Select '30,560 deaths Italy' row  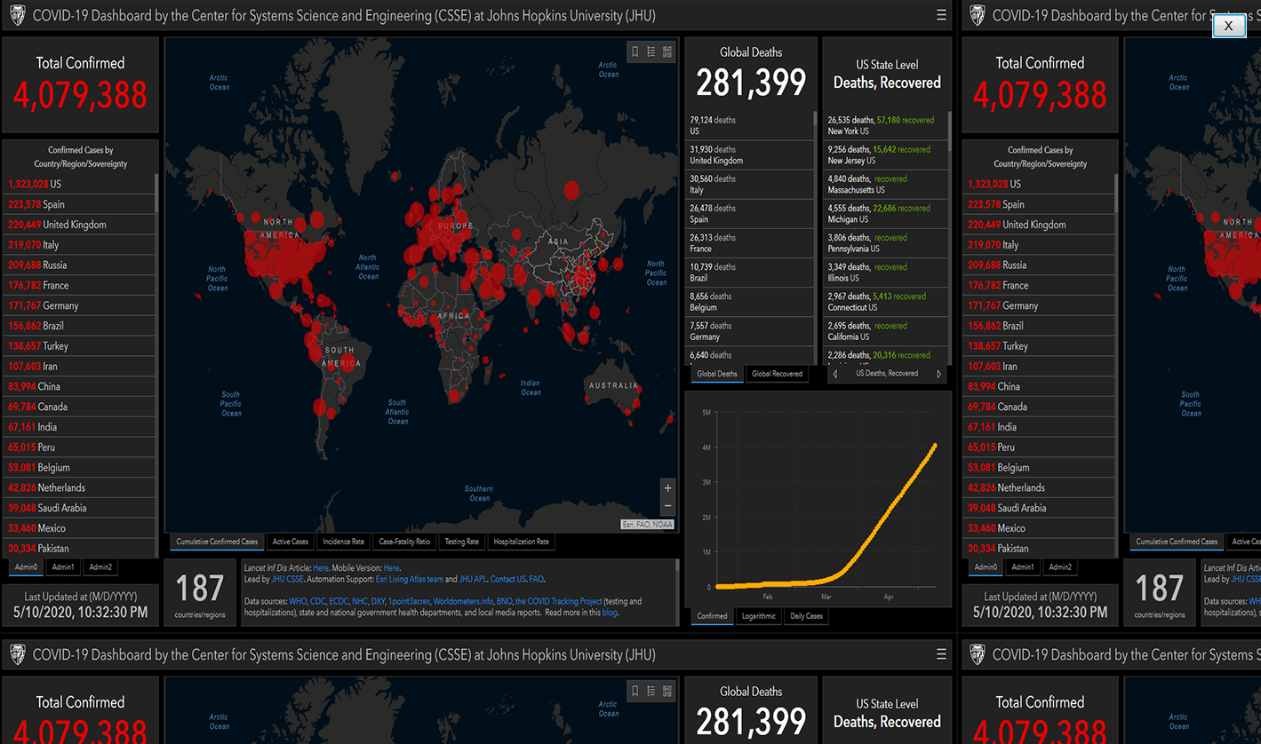pyautogui.click(x=749, y=185)
